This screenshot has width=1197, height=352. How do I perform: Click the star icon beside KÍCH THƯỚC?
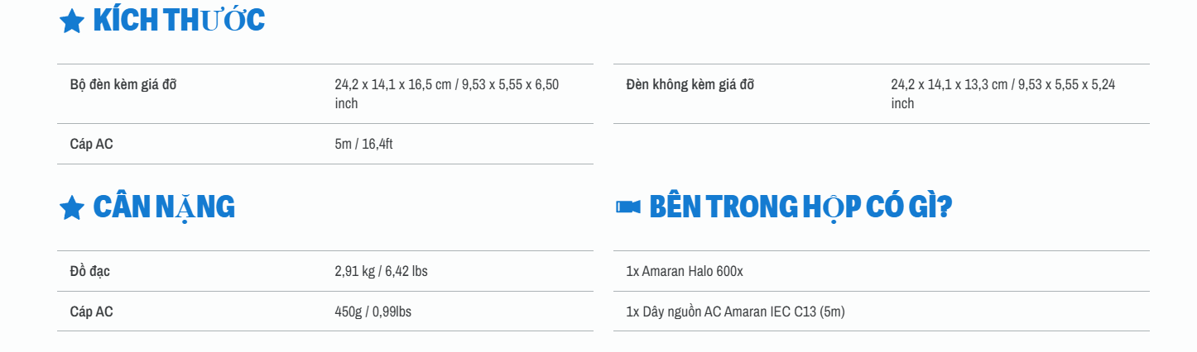[72, 21]
